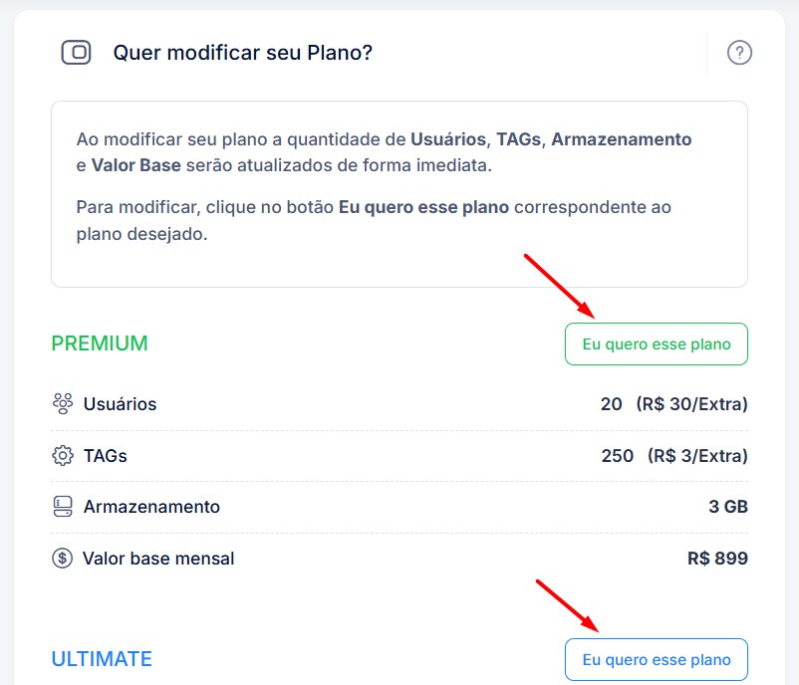Click the plan modification info box text
The width and height of the screenshot is (799, 685).
pos(384,186)
